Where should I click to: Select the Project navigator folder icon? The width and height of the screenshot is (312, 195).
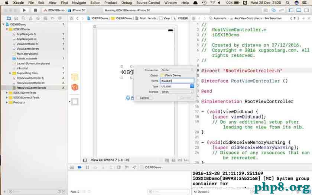(8, 18)
